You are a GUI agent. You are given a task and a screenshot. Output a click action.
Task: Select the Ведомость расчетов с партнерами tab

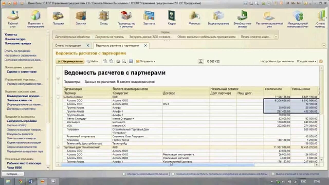pyautogui.click(x=117, y=45)
